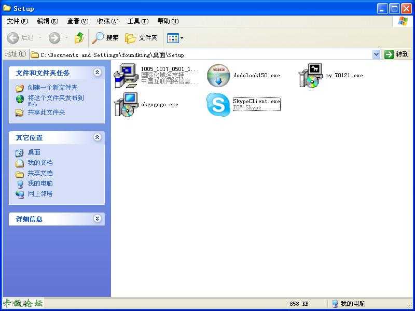The width and height of the screenshot is (415, 311).
Task: Click the Windows flag logo
Action: click(403, 21)
